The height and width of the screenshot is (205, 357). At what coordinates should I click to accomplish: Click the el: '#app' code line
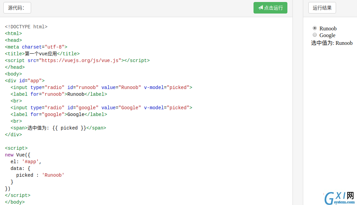(x=26, y=162)
